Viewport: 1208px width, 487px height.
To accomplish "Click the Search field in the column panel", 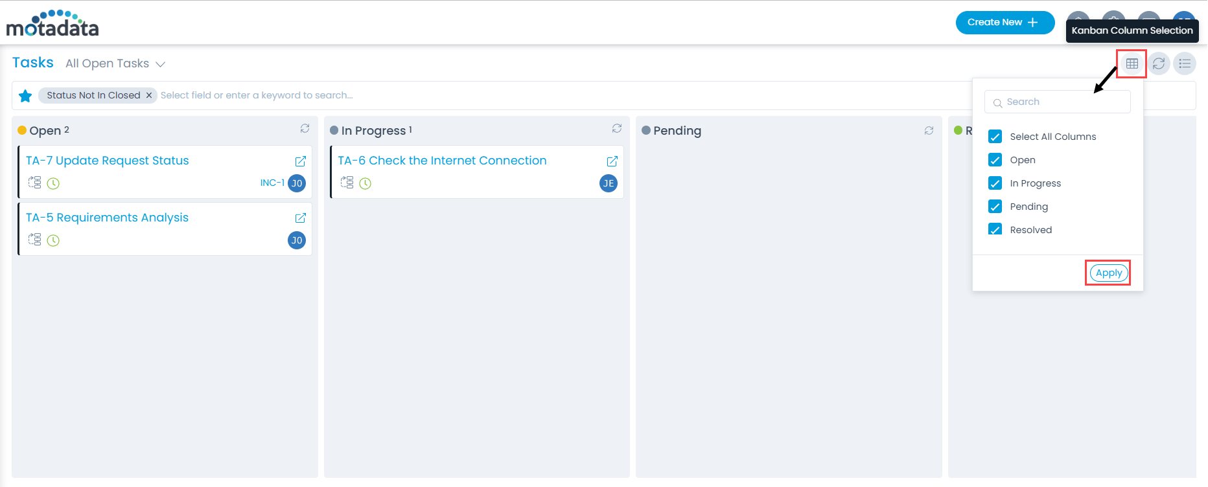I will pos(1057,102).
